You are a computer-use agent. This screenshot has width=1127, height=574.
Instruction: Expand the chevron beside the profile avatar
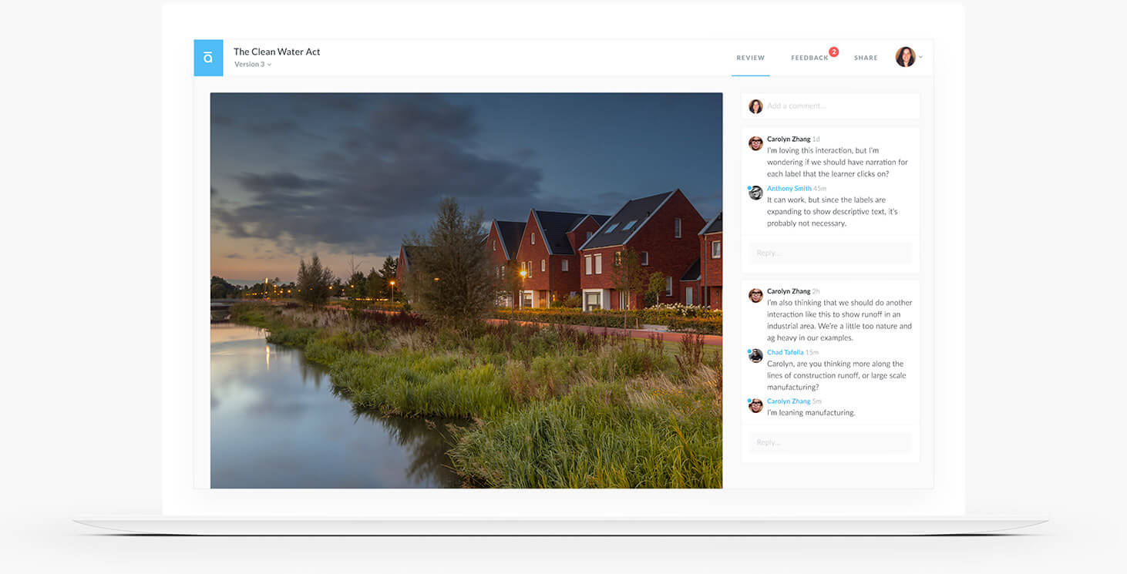920,58
